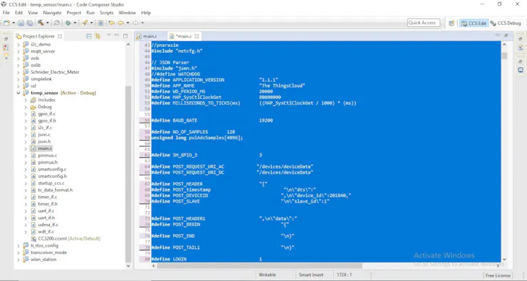527x281 pixels.
Task: Click the flash/pencil marker toolbar icon
Action: click(85, 23)
